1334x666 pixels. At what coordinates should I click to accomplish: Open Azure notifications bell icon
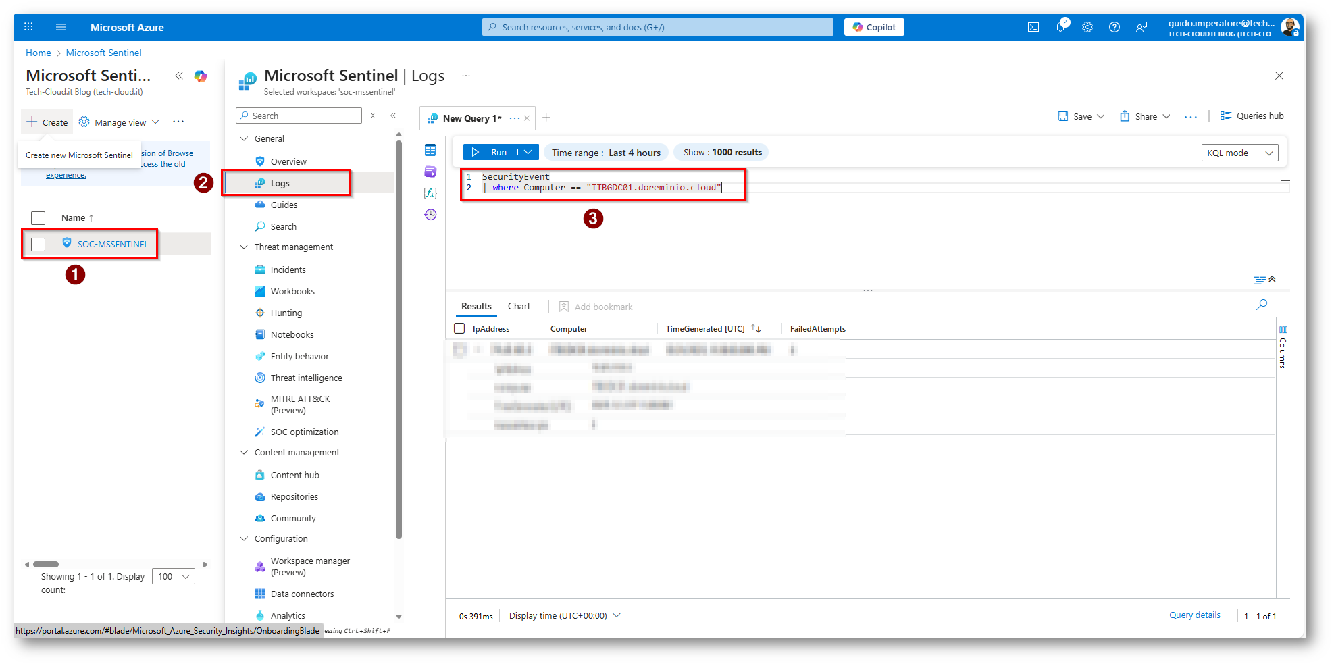click(1060, 28)
